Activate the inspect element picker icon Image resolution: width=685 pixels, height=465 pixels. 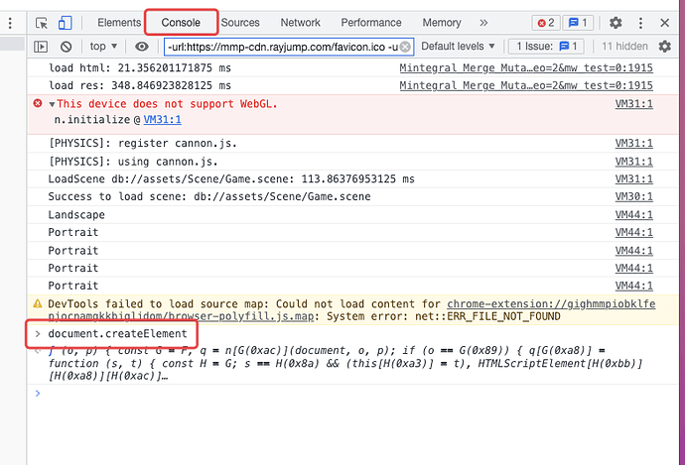[42, 23]
